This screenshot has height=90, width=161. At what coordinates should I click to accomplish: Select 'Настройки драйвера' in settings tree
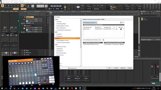(x=61, y=24)
